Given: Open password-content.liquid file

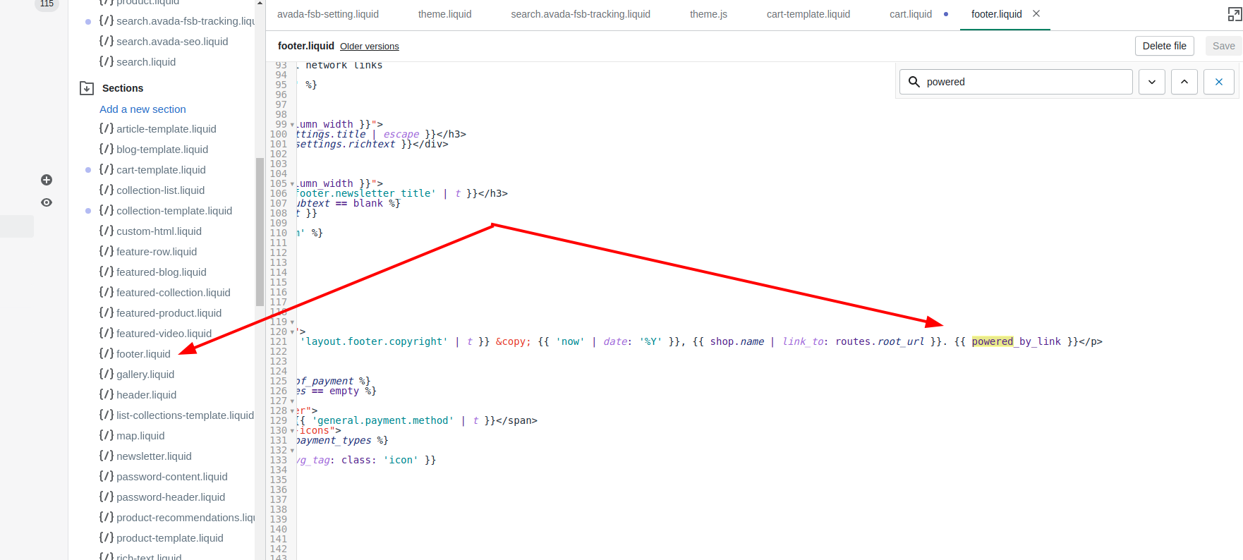Looking at the screenshot, I should coord(172,477).
